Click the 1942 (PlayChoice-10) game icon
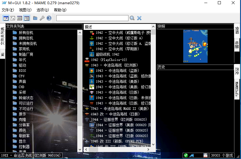The width and height of the screenshot is (241, 159). [x=87, y=60]
